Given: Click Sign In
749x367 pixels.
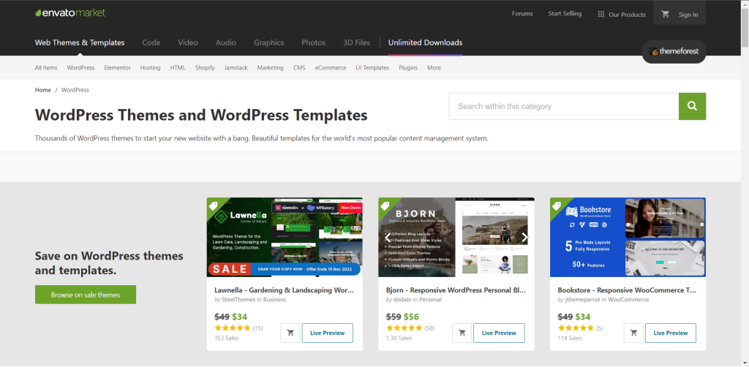Looking at the screenshot, I should point(688,15).
